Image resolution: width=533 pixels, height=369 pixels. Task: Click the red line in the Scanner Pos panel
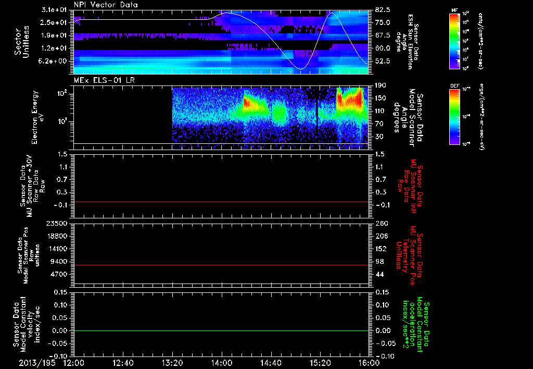coord(221,265)
